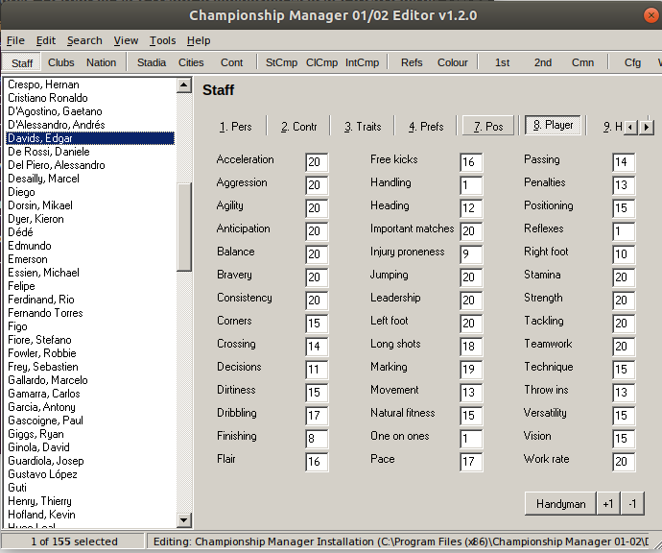Viewport: 662px width, 553px height.
Task: Open the Help menu
Action: 199,40
